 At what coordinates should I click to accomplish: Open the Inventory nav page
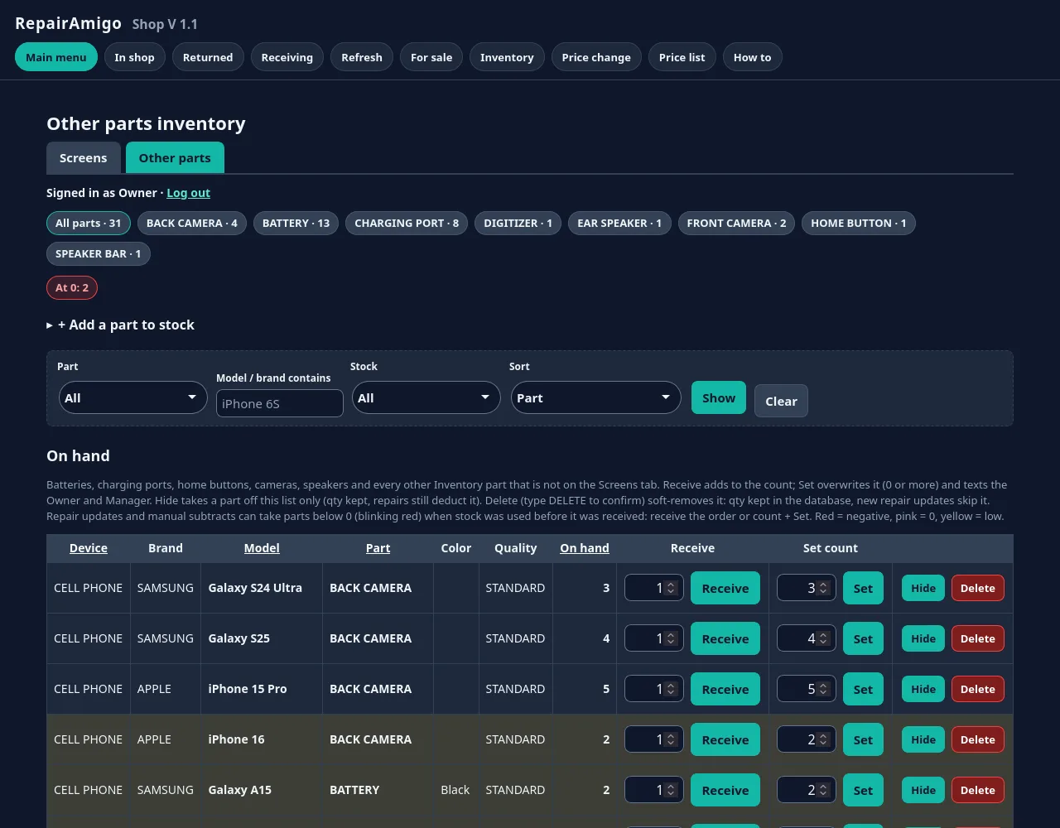click(x=507, y=57)
